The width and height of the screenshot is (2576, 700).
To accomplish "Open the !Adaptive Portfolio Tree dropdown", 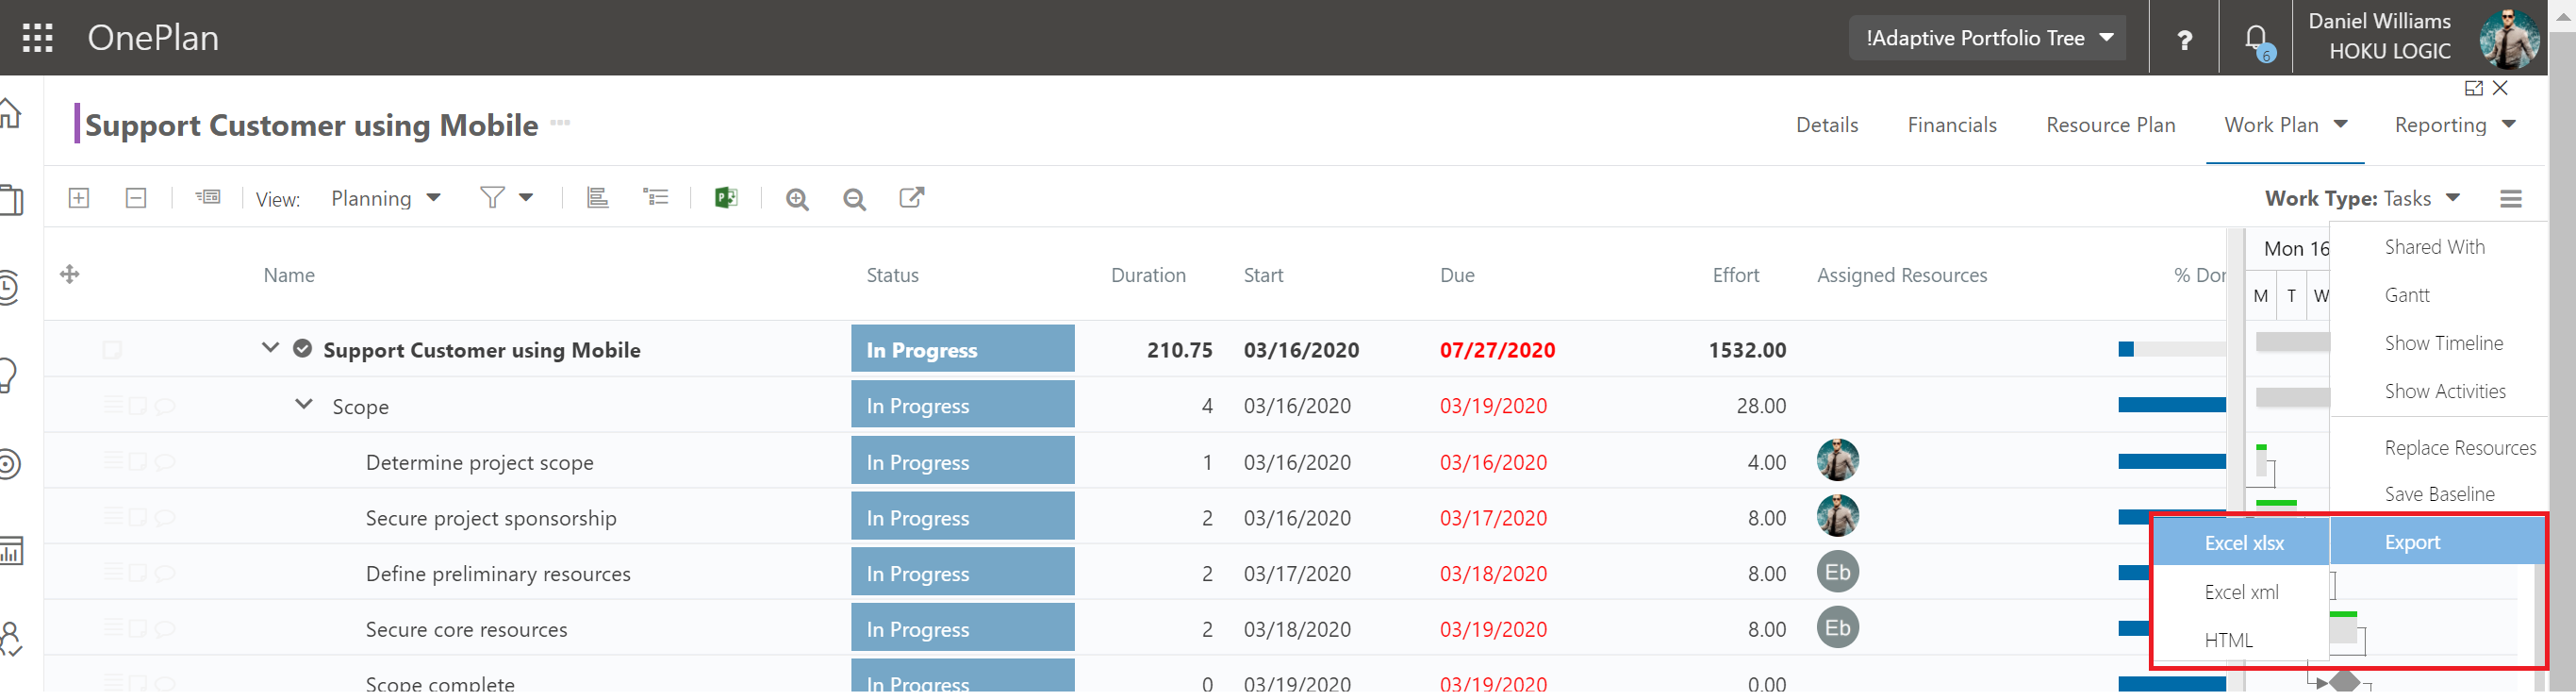I will 1988,38.
